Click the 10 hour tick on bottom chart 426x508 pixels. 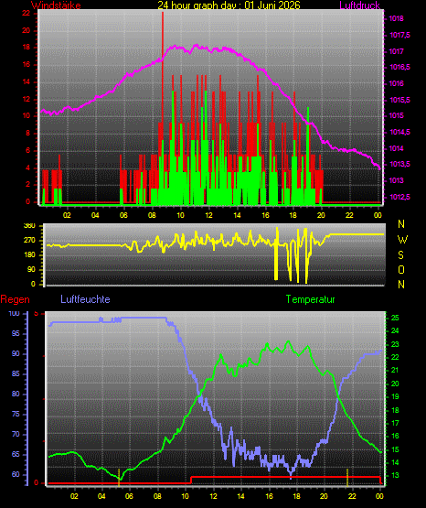click(x=185, y=496)
